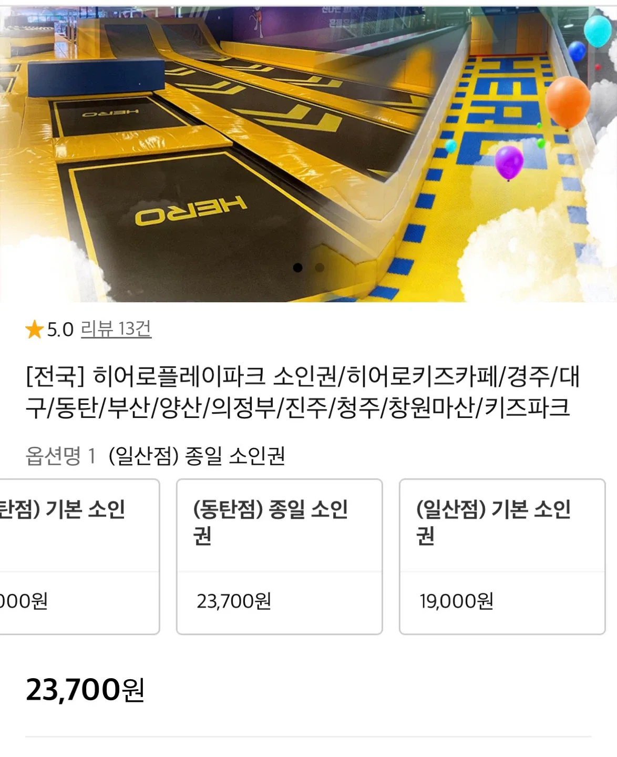Open the 히어로플레이파크 소인권 product title
This screenshot has height=757, width=617.
pos(303,392)
